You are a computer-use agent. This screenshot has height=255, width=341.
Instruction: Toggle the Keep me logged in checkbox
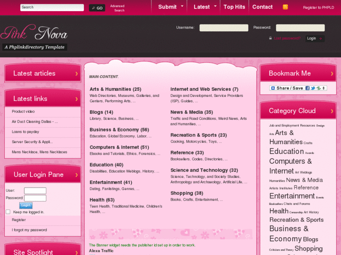click(x=8, y=212)
